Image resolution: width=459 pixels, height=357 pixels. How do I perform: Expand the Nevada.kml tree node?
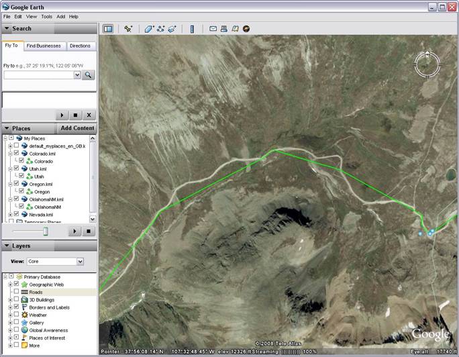click(10, 215)
